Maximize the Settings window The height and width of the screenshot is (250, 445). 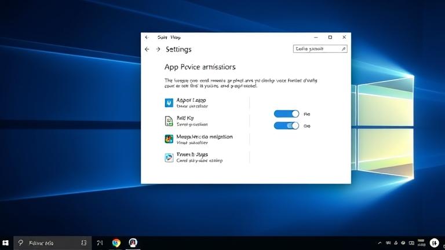(x=330, y=37)
